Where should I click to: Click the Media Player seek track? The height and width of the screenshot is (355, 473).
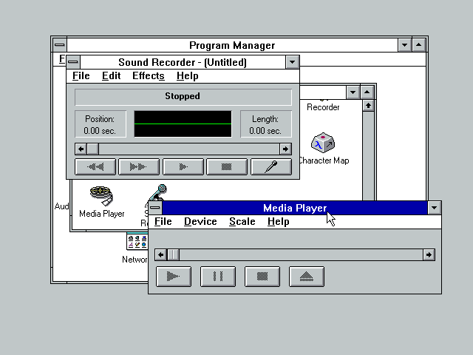click(301, 254)
